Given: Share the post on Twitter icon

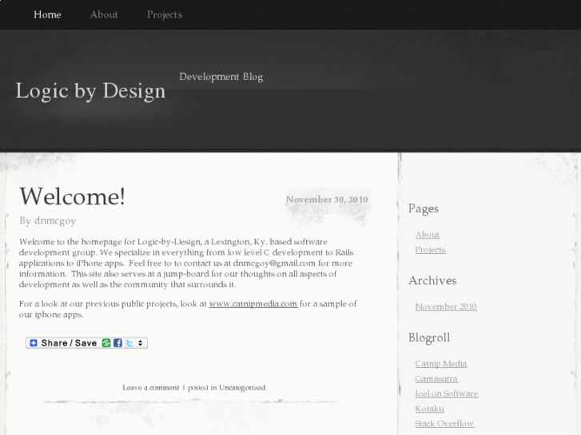Looking at the screenshot, I should coord(129,343).
